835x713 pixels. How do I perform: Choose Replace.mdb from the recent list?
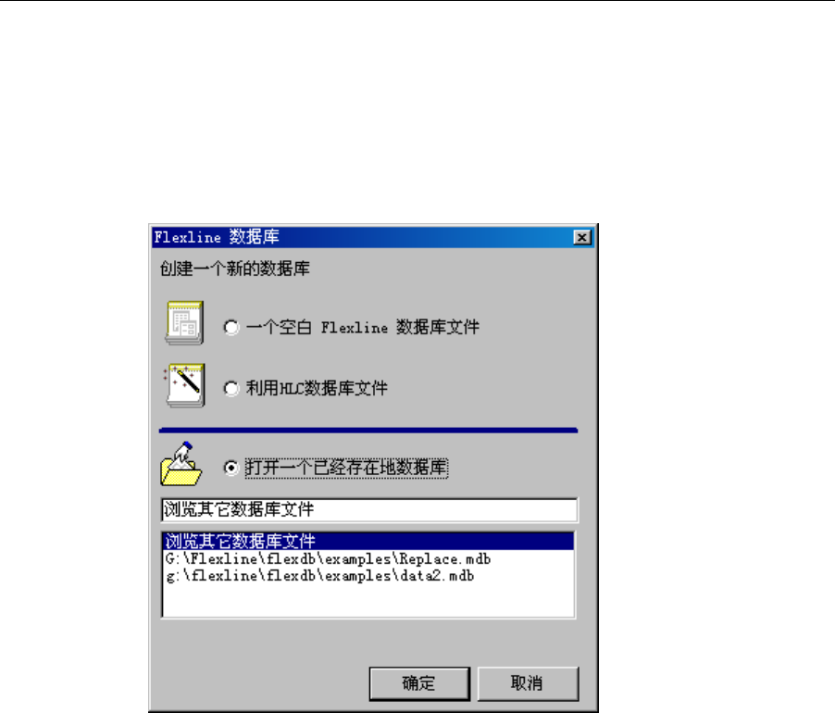click(328, 558)
